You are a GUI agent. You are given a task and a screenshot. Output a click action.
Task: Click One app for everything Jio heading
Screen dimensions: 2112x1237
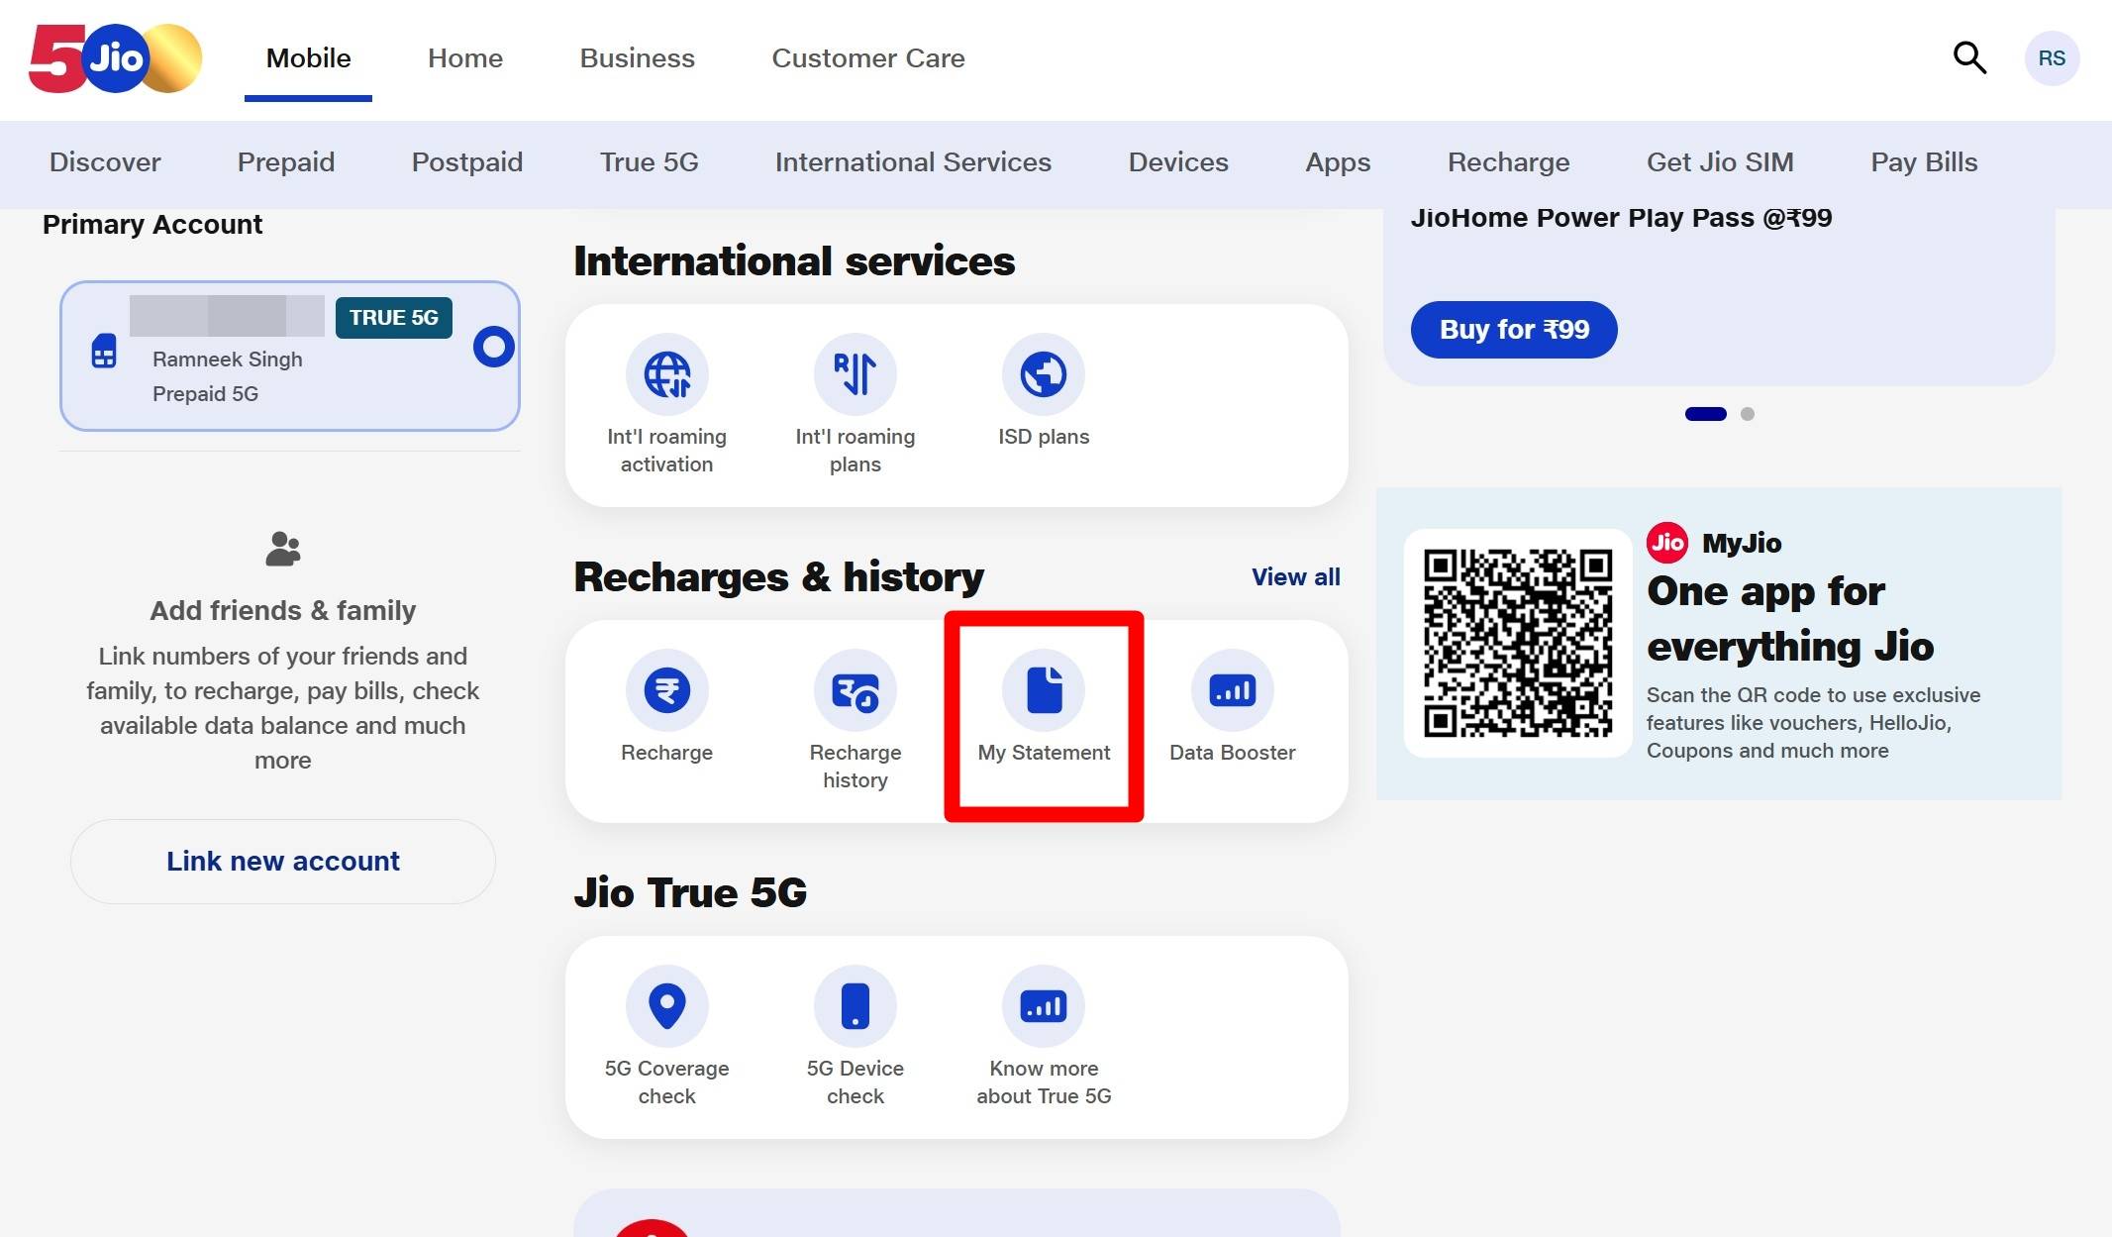point(1790,619)
